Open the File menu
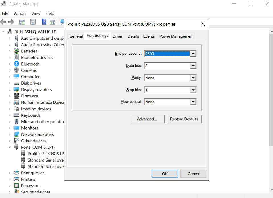This screenshot has height=198, width=273. coord(5,13)
